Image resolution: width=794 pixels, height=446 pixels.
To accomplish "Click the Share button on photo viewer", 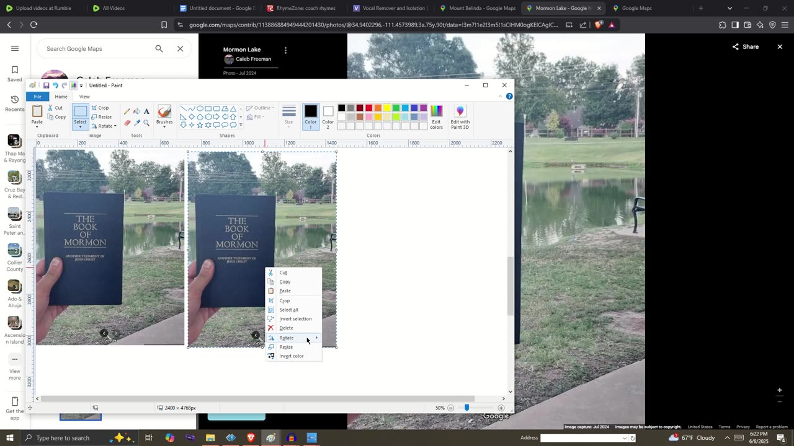I will pyautogui.click(x=746, y=46).
